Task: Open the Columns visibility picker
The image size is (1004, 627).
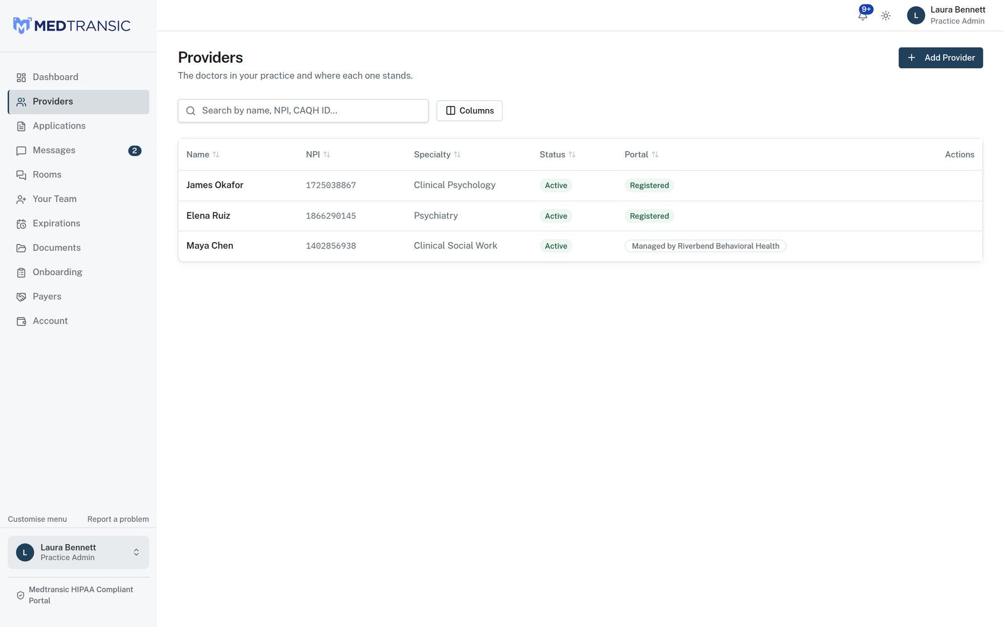Action: [x=469, y=111]
